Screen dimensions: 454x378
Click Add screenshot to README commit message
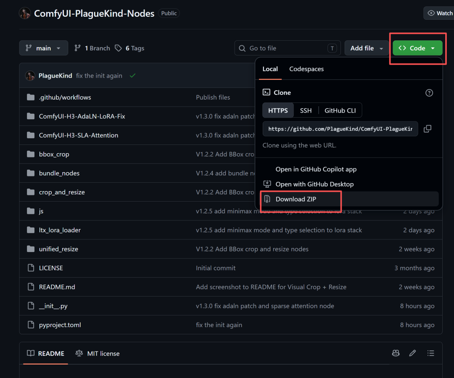coord(271,287)
